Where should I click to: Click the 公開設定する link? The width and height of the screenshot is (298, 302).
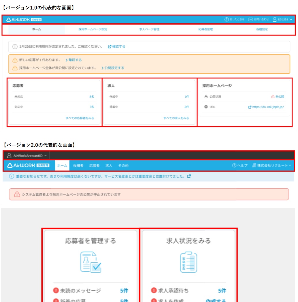click(x=113, y=68)
